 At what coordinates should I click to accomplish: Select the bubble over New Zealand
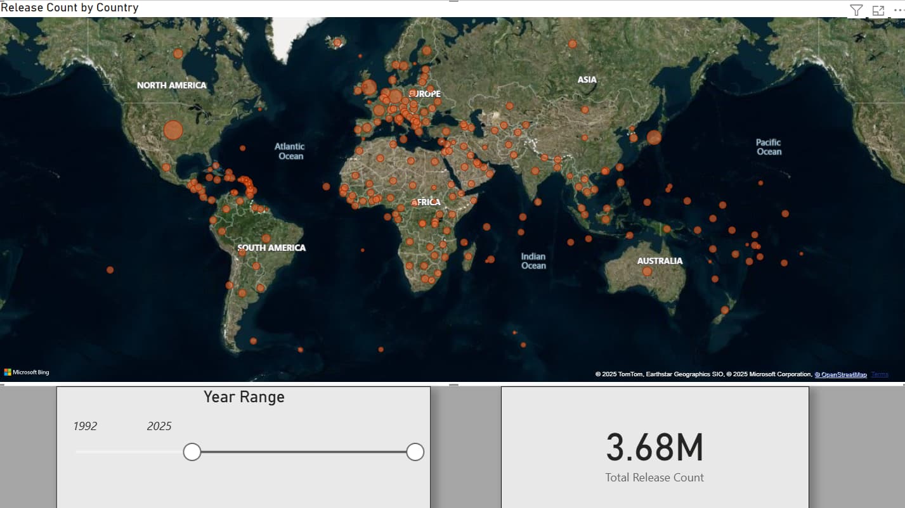click(x=725, y=310)
